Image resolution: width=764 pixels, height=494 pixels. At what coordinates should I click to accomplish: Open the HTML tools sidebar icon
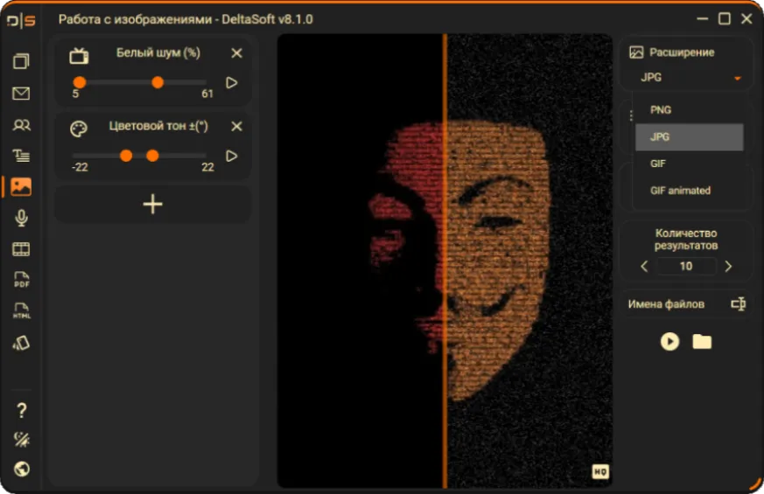[x=21, y=311]
